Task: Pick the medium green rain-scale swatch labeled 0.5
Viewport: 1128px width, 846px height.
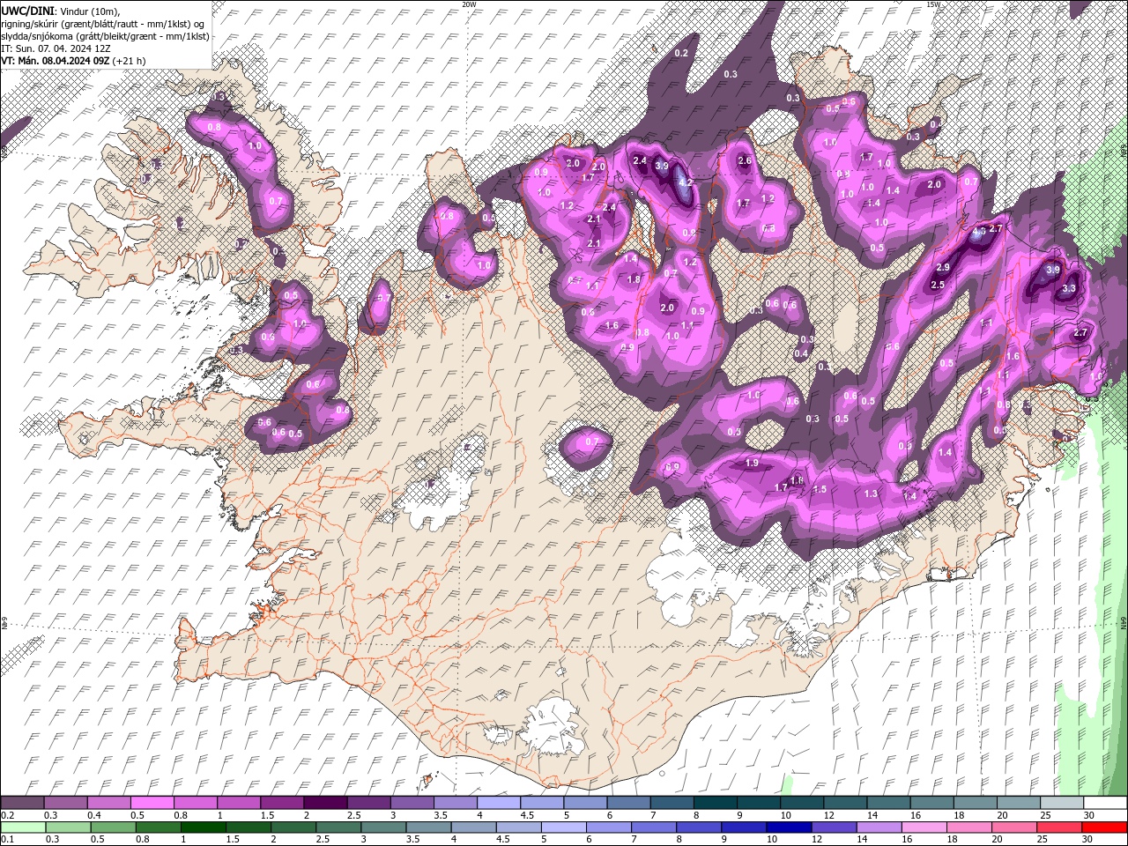Action: (x=114, y=827)
